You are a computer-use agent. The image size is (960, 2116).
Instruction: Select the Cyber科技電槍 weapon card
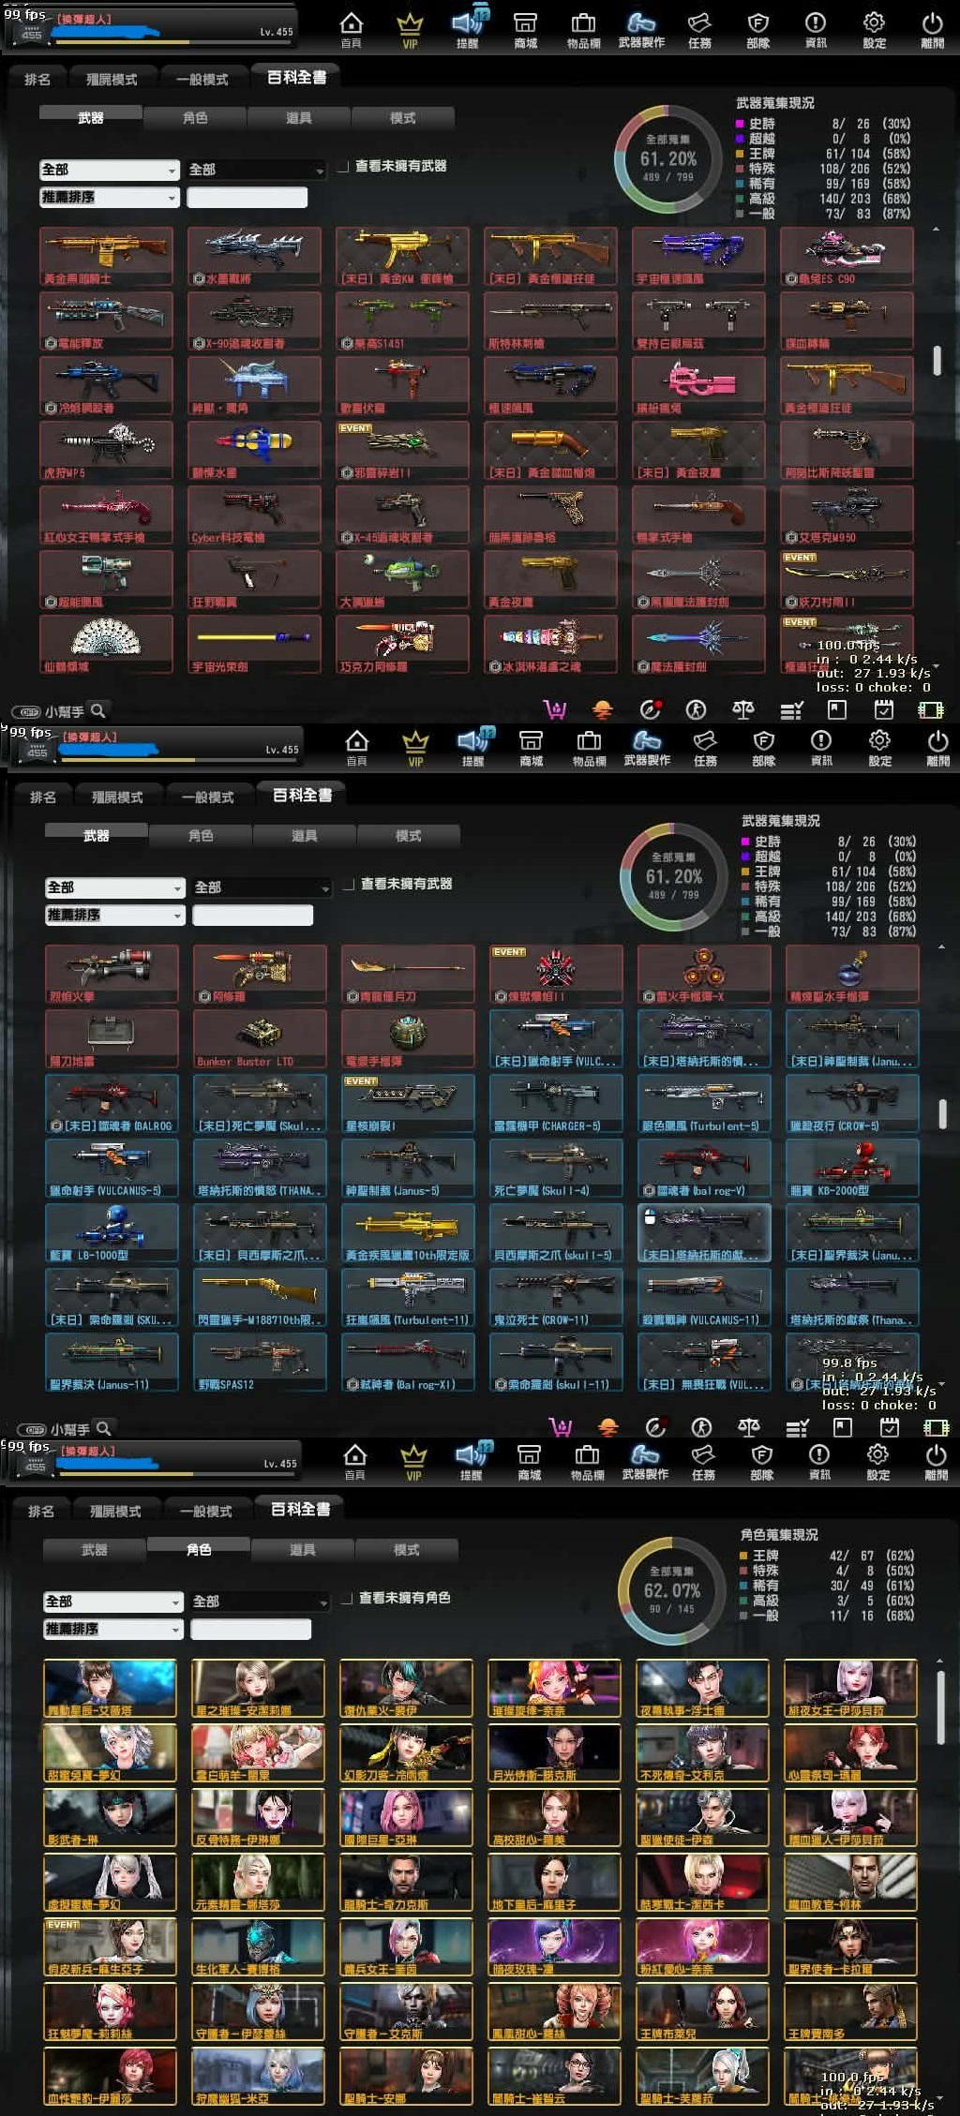pos(254,514)
